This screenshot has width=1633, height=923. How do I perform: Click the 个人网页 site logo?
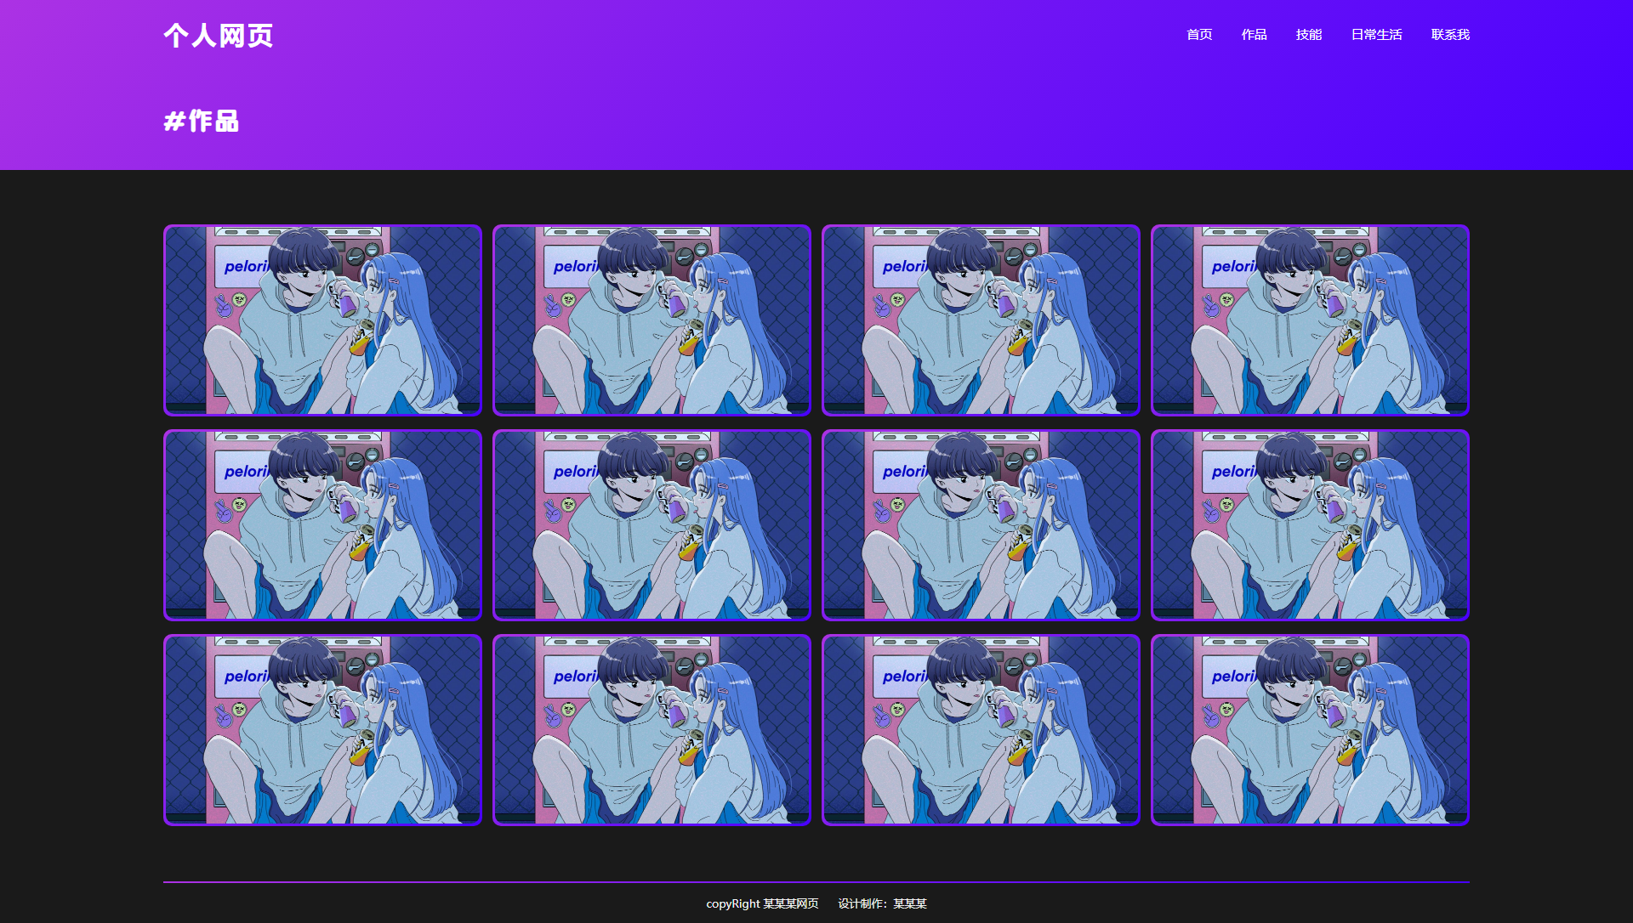coord(219,36)
